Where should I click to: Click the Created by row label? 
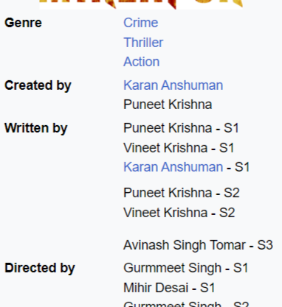(x=38, y=85)
